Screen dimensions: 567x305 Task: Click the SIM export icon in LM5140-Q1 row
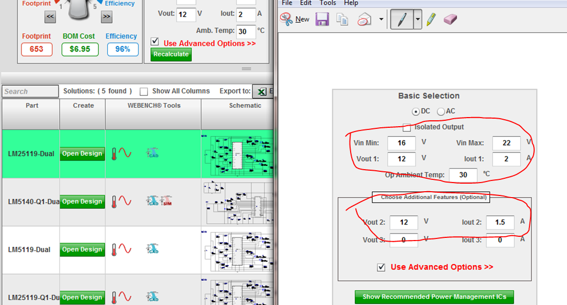tap(166, 200)
